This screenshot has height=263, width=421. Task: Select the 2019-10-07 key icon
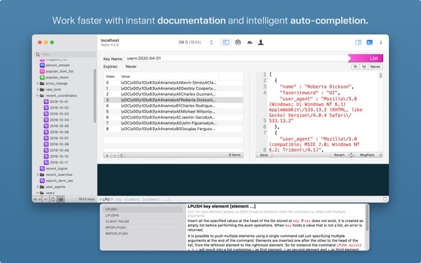tap(46, 138)
